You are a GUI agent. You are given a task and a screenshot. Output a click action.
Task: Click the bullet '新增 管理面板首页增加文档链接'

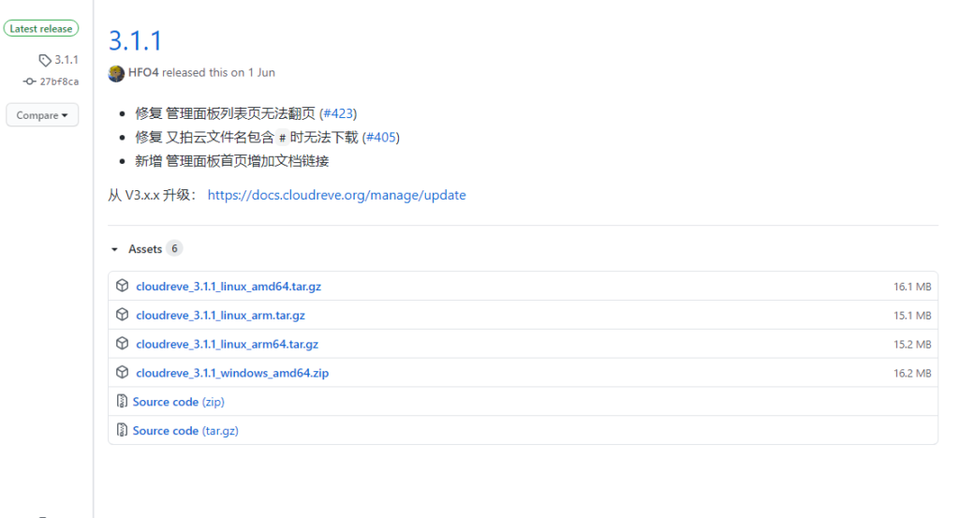click(x=232, y=161)
